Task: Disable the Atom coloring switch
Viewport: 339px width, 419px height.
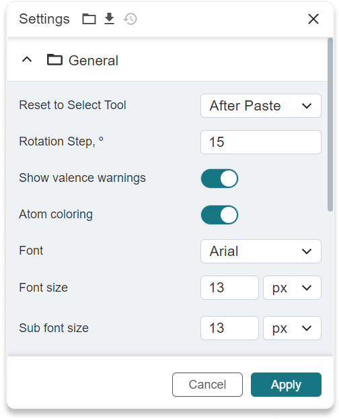Action: [x=219, y=215]
